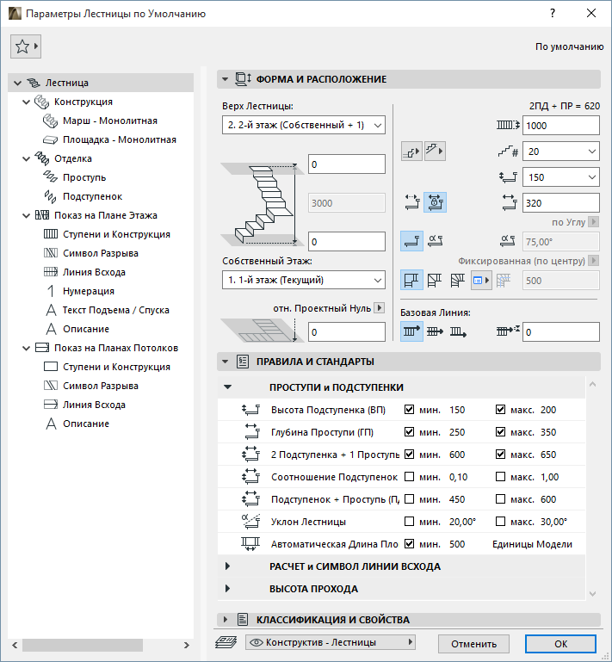
Task: Select right baseline position icon
Action: pos(458,331)
